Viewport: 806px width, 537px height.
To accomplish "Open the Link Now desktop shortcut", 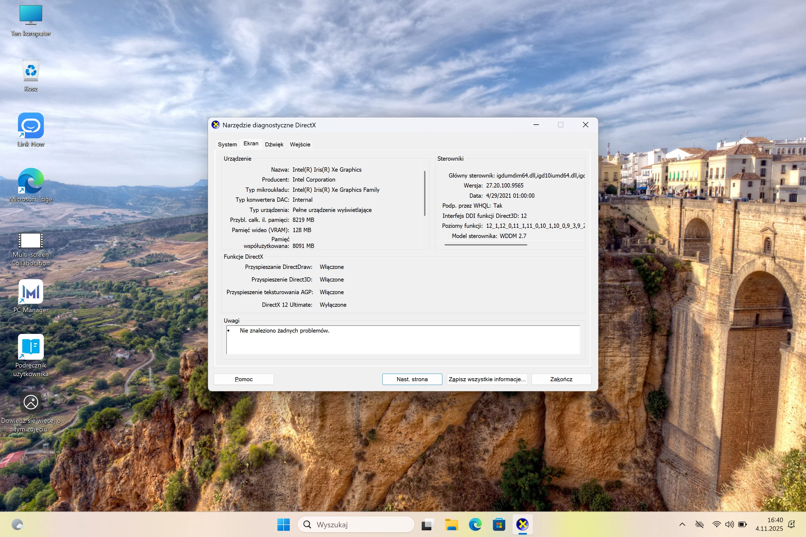I will [31, 126].
